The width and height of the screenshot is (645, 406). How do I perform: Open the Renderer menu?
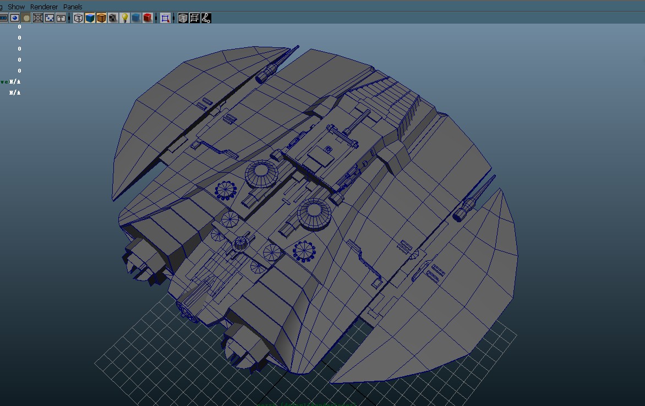[44, 7]
